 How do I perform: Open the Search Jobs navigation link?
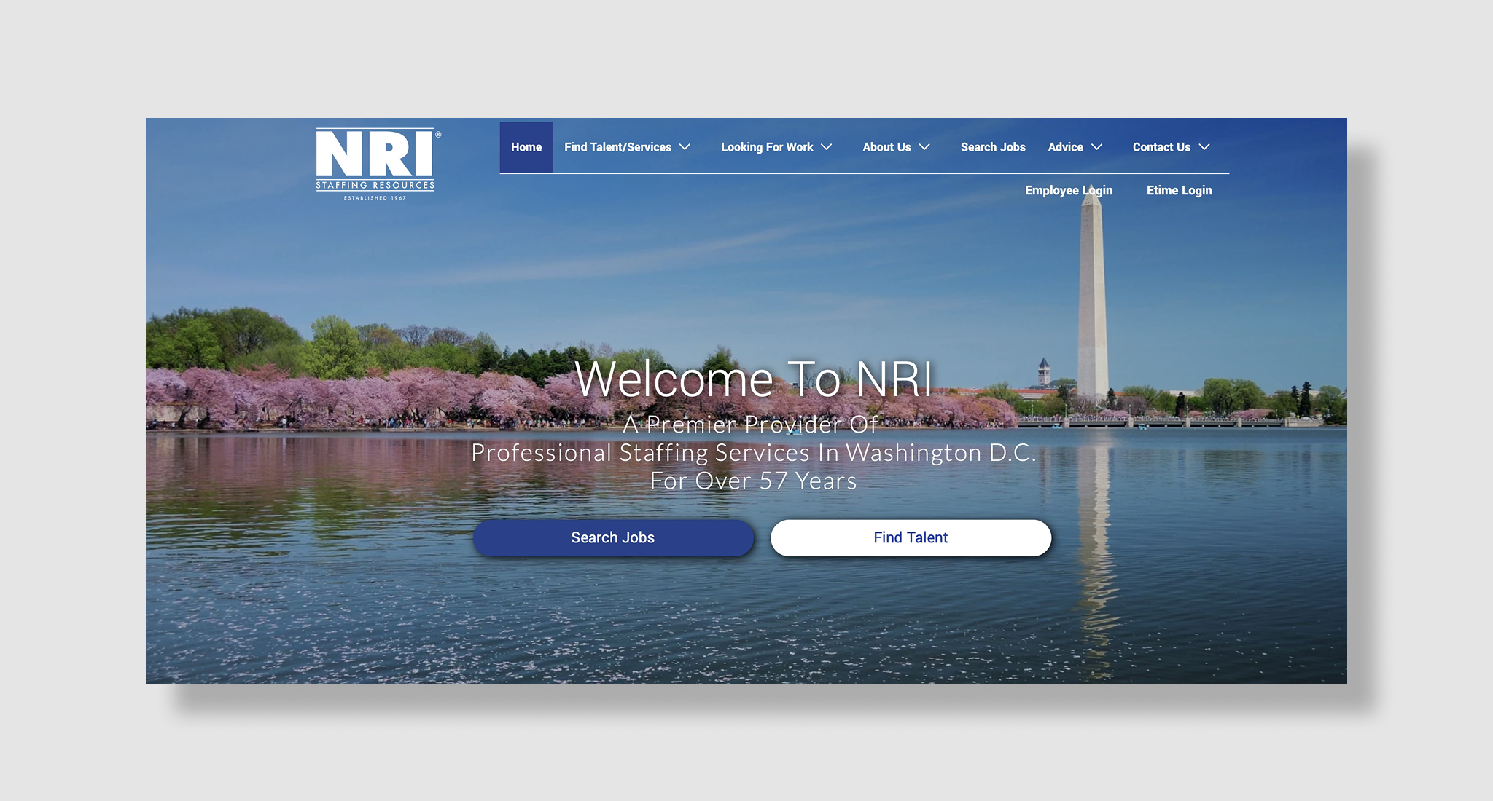pos(993,147)
